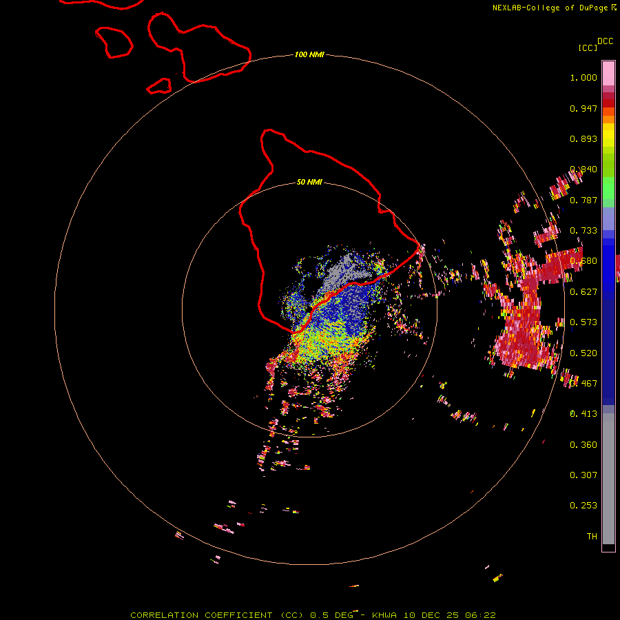
Task: Click the 100 NMI range ring label
Action: (309, 54)
